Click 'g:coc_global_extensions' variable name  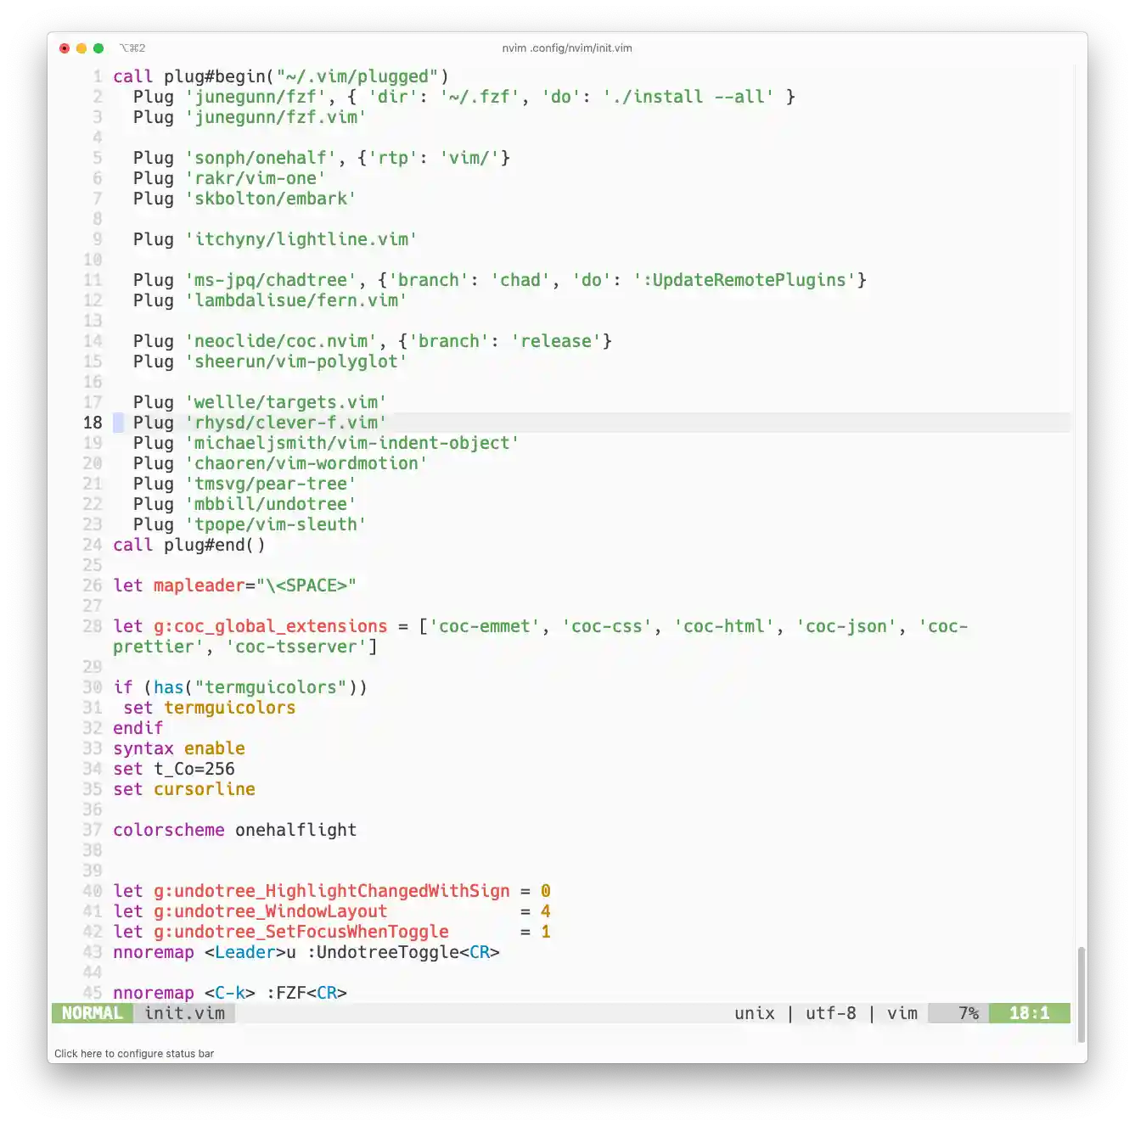coord(271,626)
